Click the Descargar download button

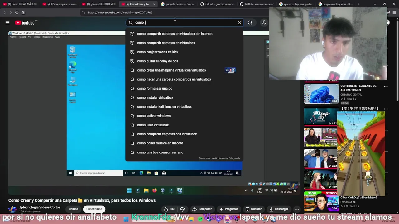click(278, 209)
